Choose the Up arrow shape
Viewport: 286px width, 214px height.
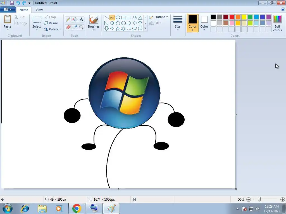point(140,23)
